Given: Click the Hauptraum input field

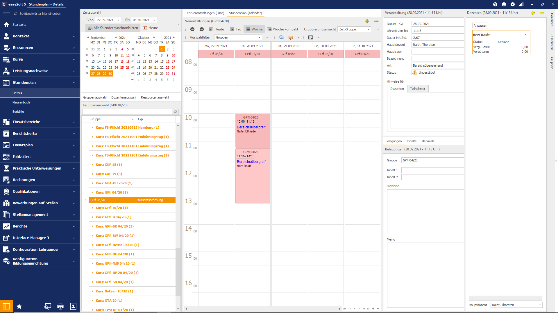Looking at the screenshot, I should coord(438,52).
